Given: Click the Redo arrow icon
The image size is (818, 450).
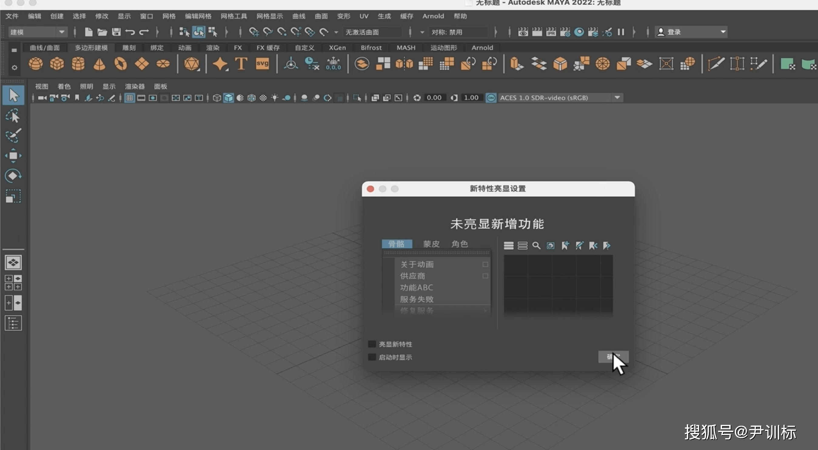Looking at the screenshot, I should tap(144, 32).
